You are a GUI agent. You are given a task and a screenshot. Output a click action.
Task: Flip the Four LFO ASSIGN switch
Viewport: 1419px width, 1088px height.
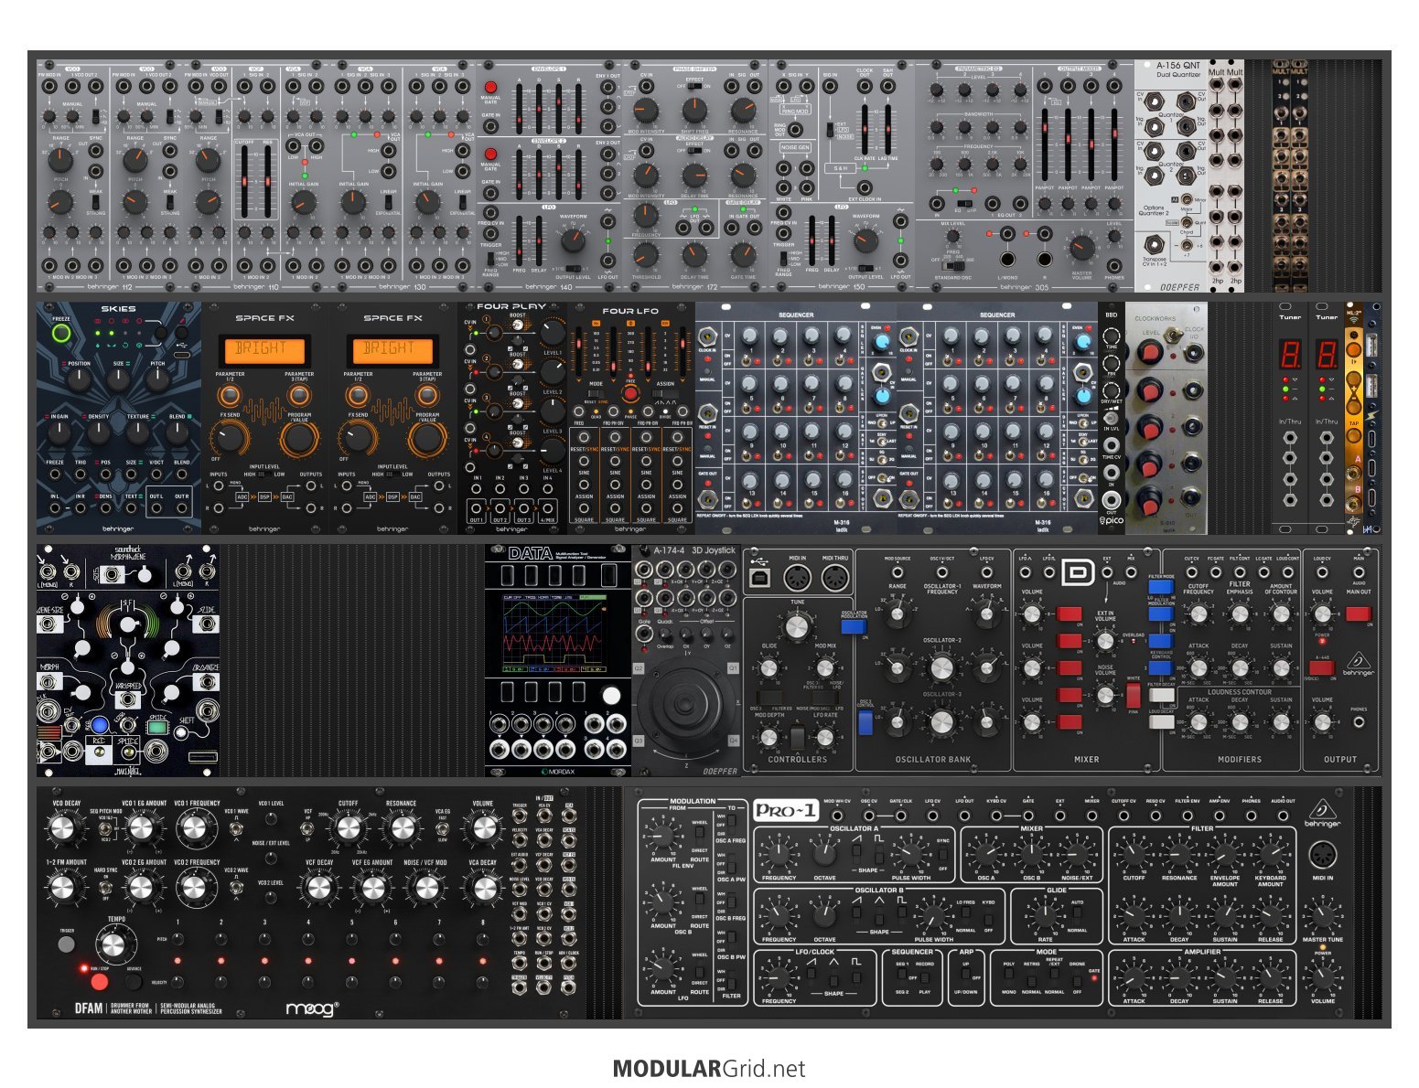tap(665, 393)
